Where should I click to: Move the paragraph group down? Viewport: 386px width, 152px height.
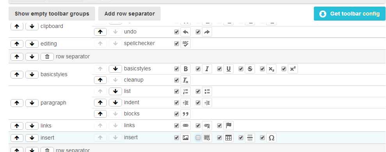[32, 103]
